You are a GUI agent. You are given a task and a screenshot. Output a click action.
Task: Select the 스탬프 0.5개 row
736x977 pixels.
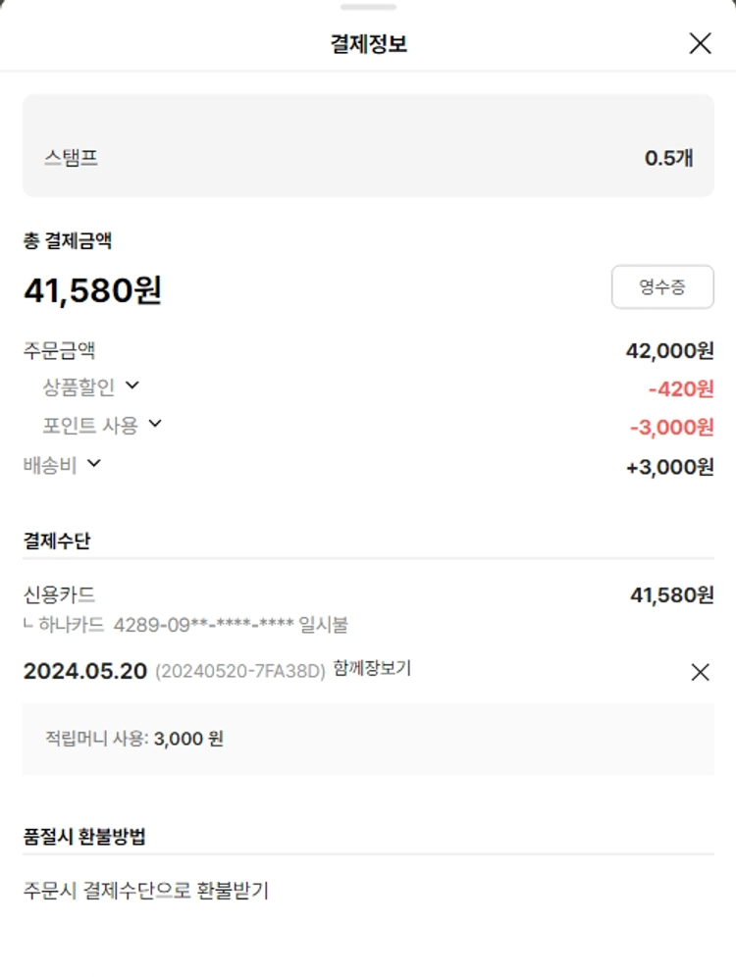coord(368,157)
